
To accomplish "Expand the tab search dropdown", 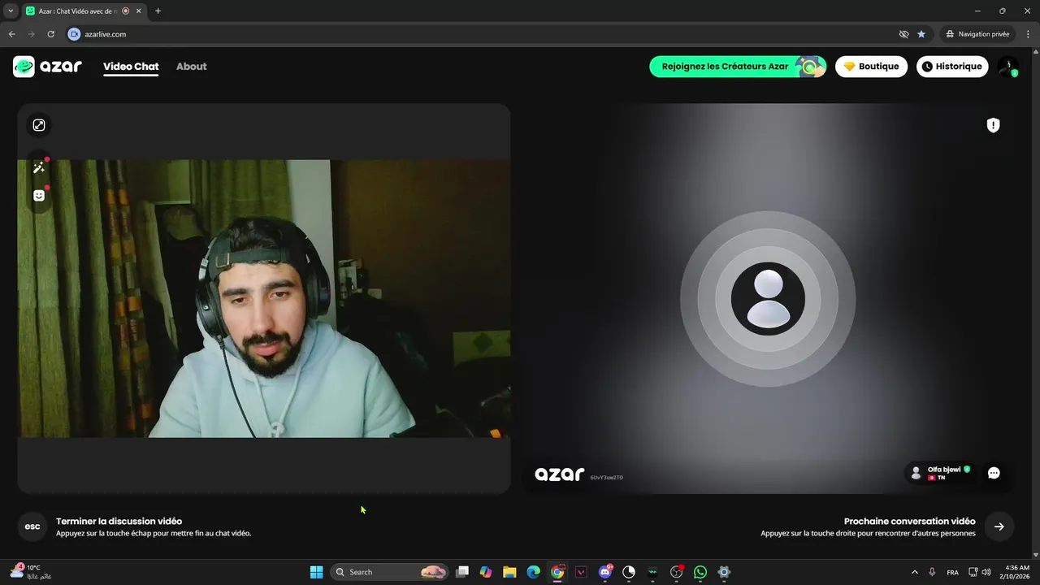I will click(11, 11).
